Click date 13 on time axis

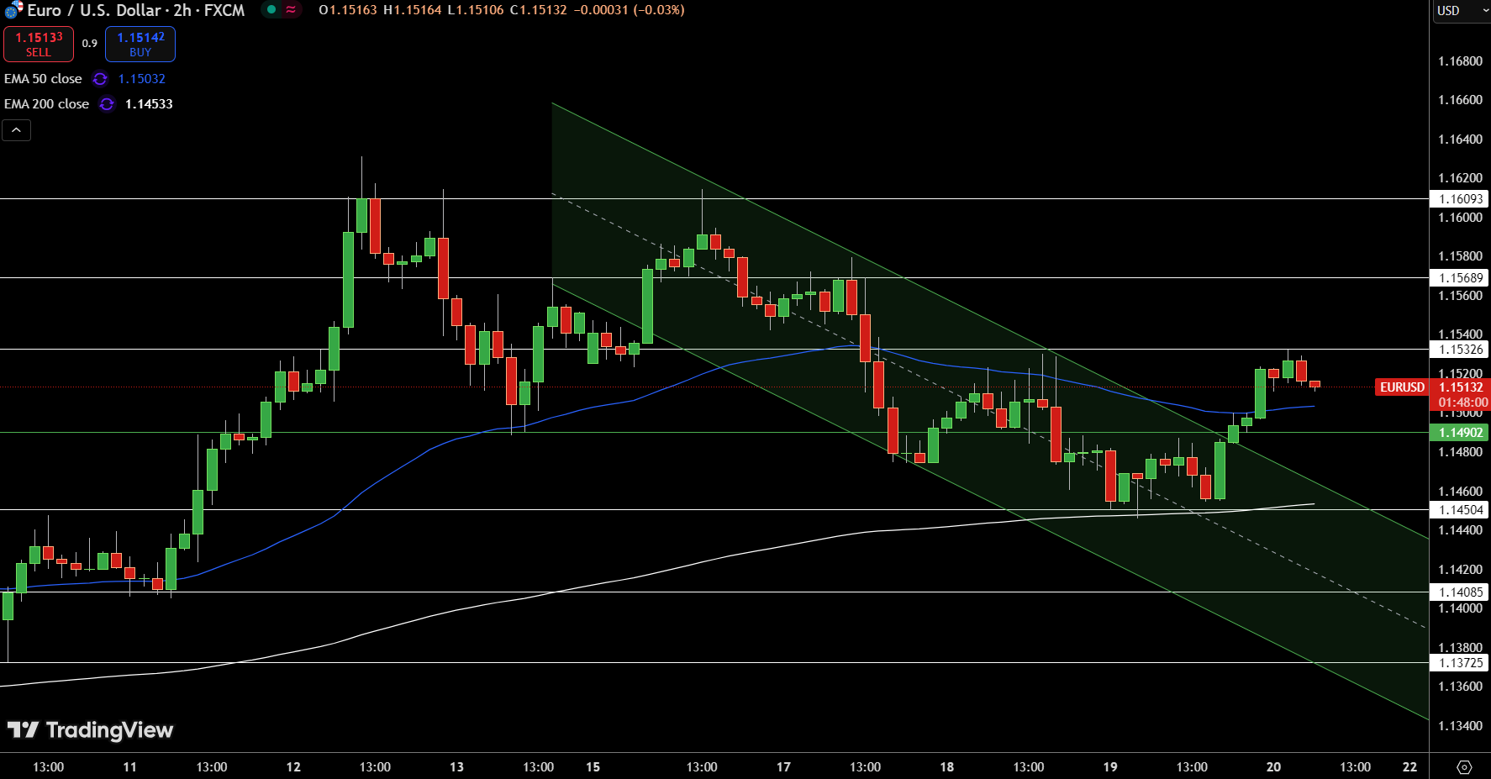point(456,767)
